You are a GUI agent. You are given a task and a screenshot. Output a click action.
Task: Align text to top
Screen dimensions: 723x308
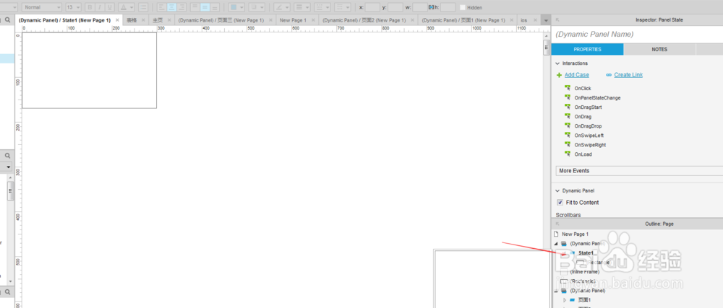click(x=194, y=7)
